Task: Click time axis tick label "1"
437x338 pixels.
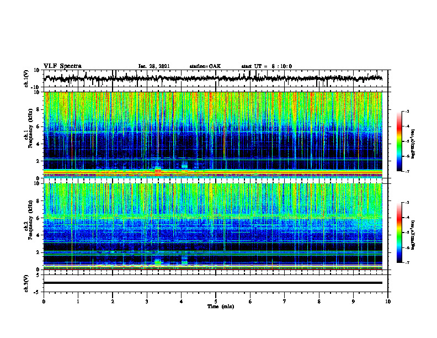Action: [78, 302]
